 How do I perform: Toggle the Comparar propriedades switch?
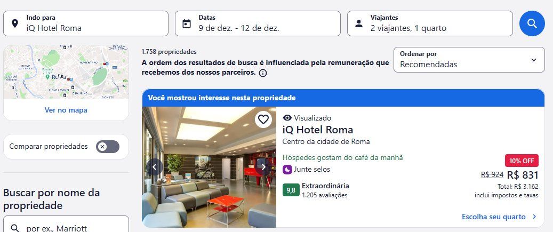(108, 146)
